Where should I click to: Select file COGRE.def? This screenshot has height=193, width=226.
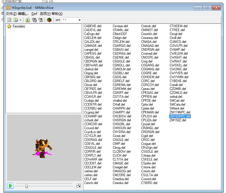(149, 73)
